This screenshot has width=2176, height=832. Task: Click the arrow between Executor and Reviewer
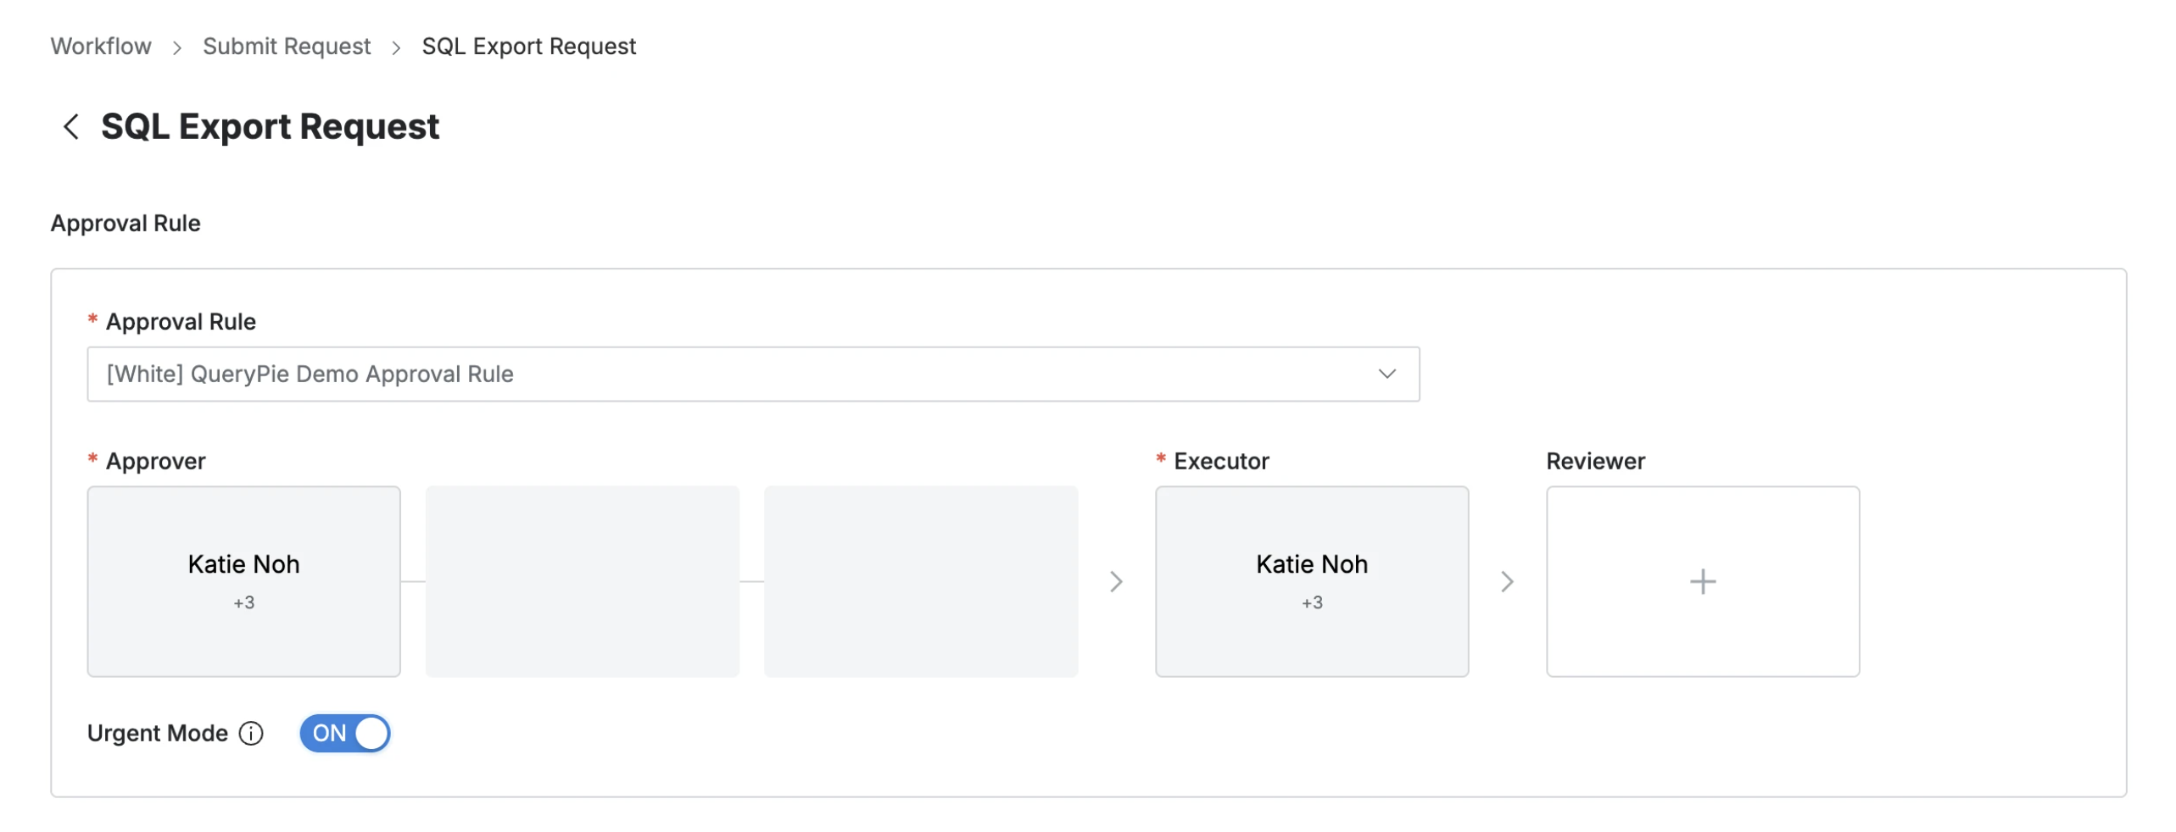point(1506,581)
